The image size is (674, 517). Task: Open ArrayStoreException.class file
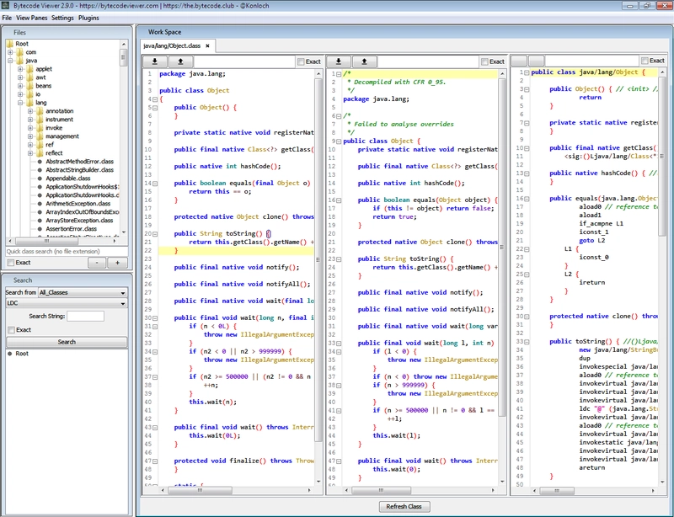click(x=79, y=221)
